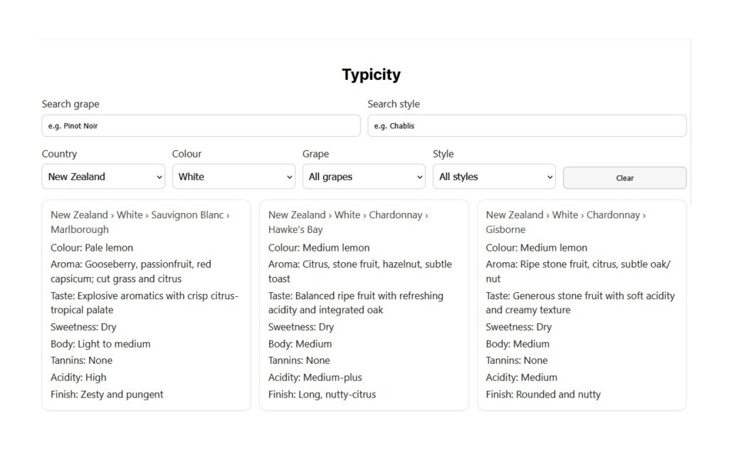Image resolution: width=729 pixels, height=453 pixels.
Task: Focus the Search style text box
Action: pos(527,126)
